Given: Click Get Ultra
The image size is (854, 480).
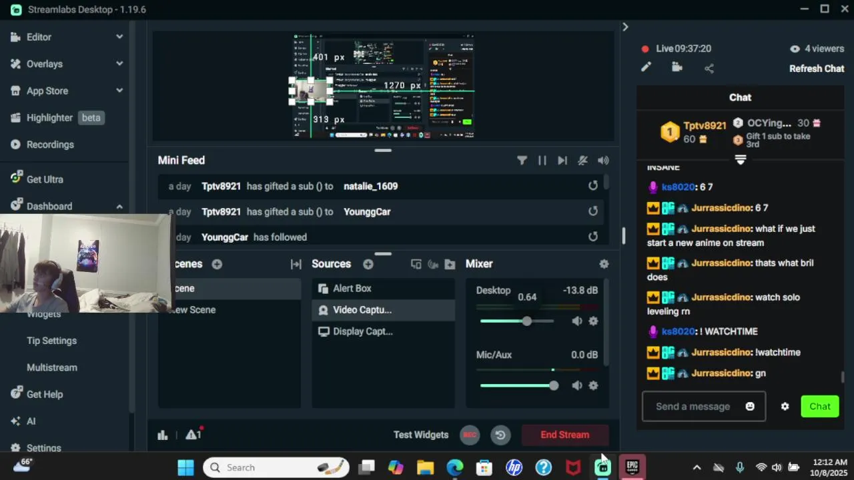Looking at the screenshot, I should pyautogui.click(x=45, y=179).
